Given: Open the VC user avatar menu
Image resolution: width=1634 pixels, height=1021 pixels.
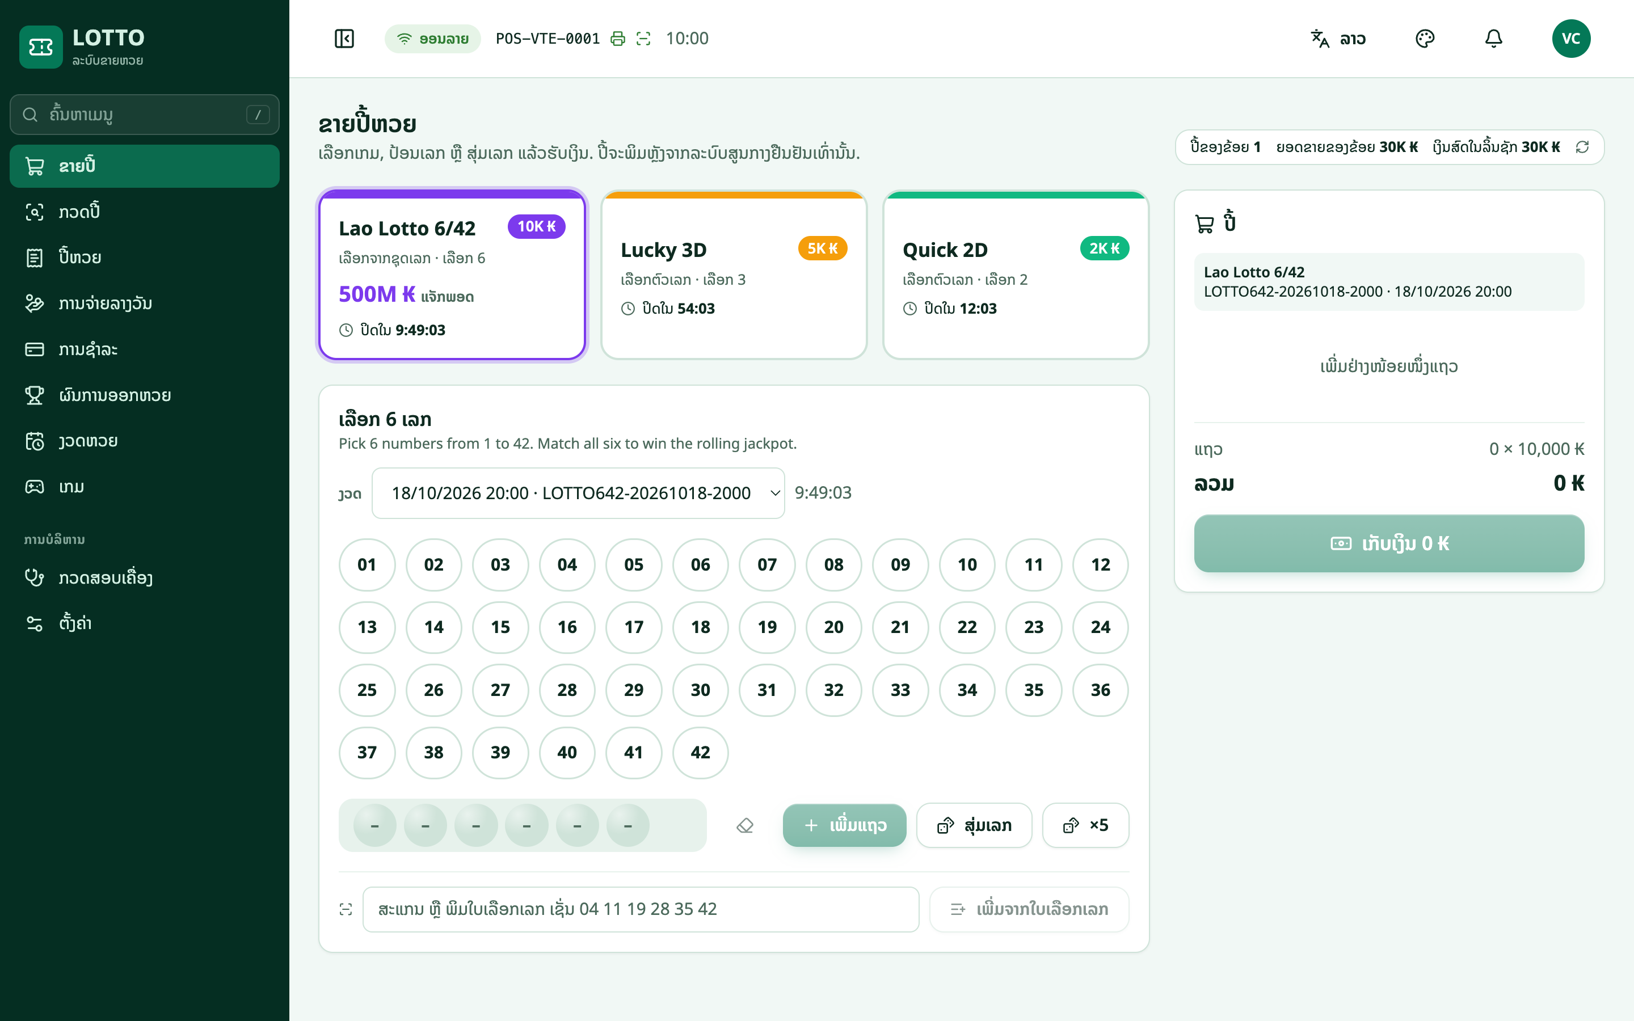Looking at the screenshot, I should point(1571,39).
